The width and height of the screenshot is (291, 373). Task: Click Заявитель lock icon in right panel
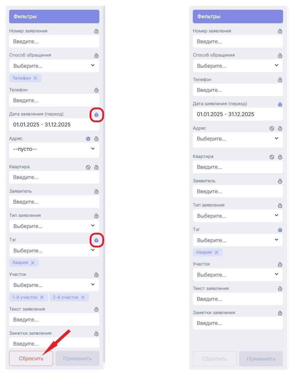280,181
